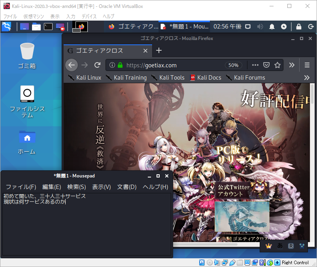Open the Mousepad ファイル(F) menu
The width and height of the screenshot is (317, 267).
21,187
